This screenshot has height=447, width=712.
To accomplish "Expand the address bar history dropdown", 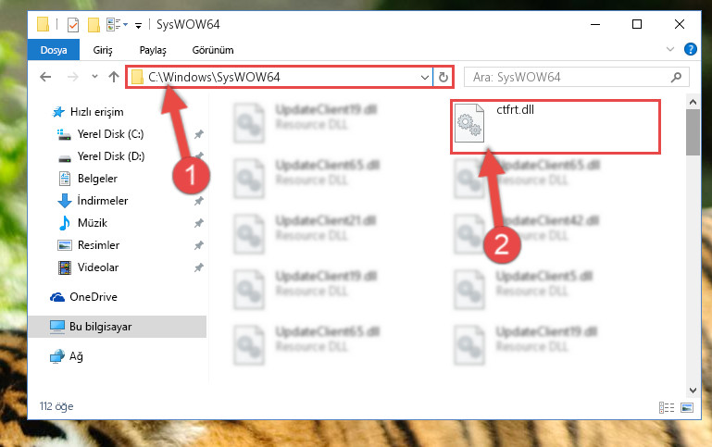I will tap(425, 77).
